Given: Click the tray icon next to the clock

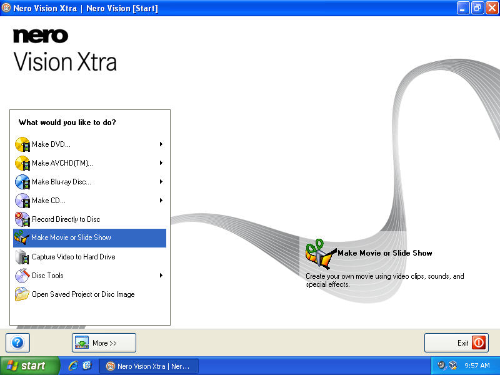Looking at the screenshot, I should click(452, 366).
